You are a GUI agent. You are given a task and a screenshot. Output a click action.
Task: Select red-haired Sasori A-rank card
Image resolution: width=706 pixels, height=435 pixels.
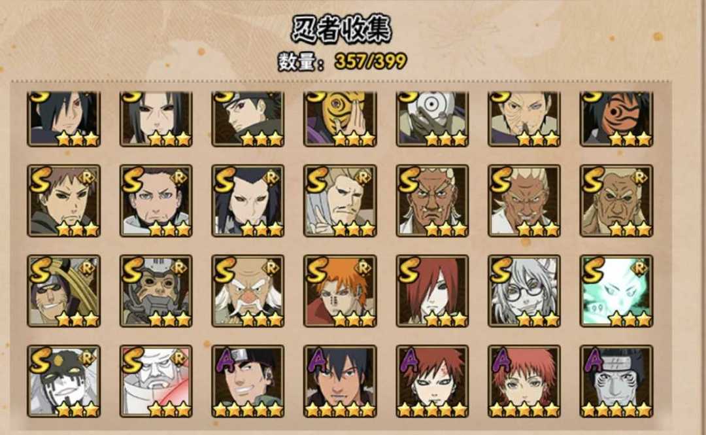tap(524, 381)
